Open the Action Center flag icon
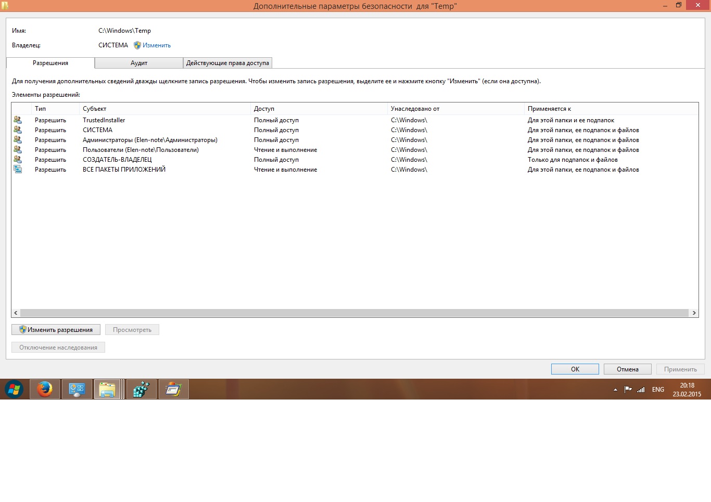Image resolution: width=711 pixels, height=502 pixels. (628, 390)
